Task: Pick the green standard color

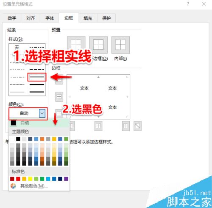Action: (x=42, y=179)
